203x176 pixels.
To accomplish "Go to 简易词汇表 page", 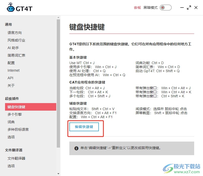I will click(x=16, y=55).
